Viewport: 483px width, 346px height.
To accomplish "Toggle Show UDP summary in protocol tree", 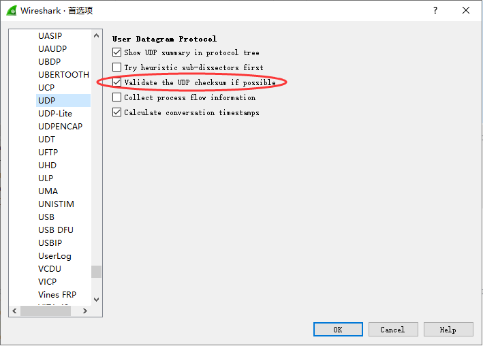I will tap(117, 52).
